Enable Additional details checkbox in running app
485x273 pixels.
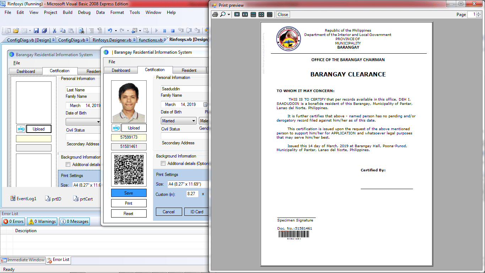[163, 164]
